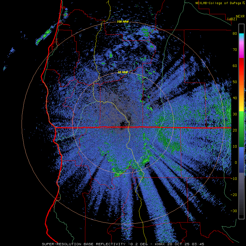246x246 pixels.
Task: Click the -20 value on the dBZ scale
Action: 234,195
